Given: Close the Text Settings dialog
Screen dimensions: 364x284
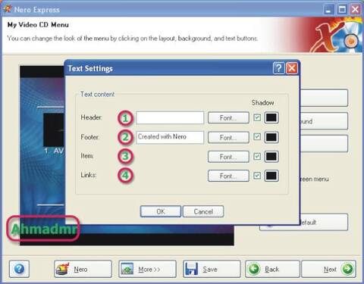Looking at the screenshot, I should pyautogui.click(x=292, y=68).
